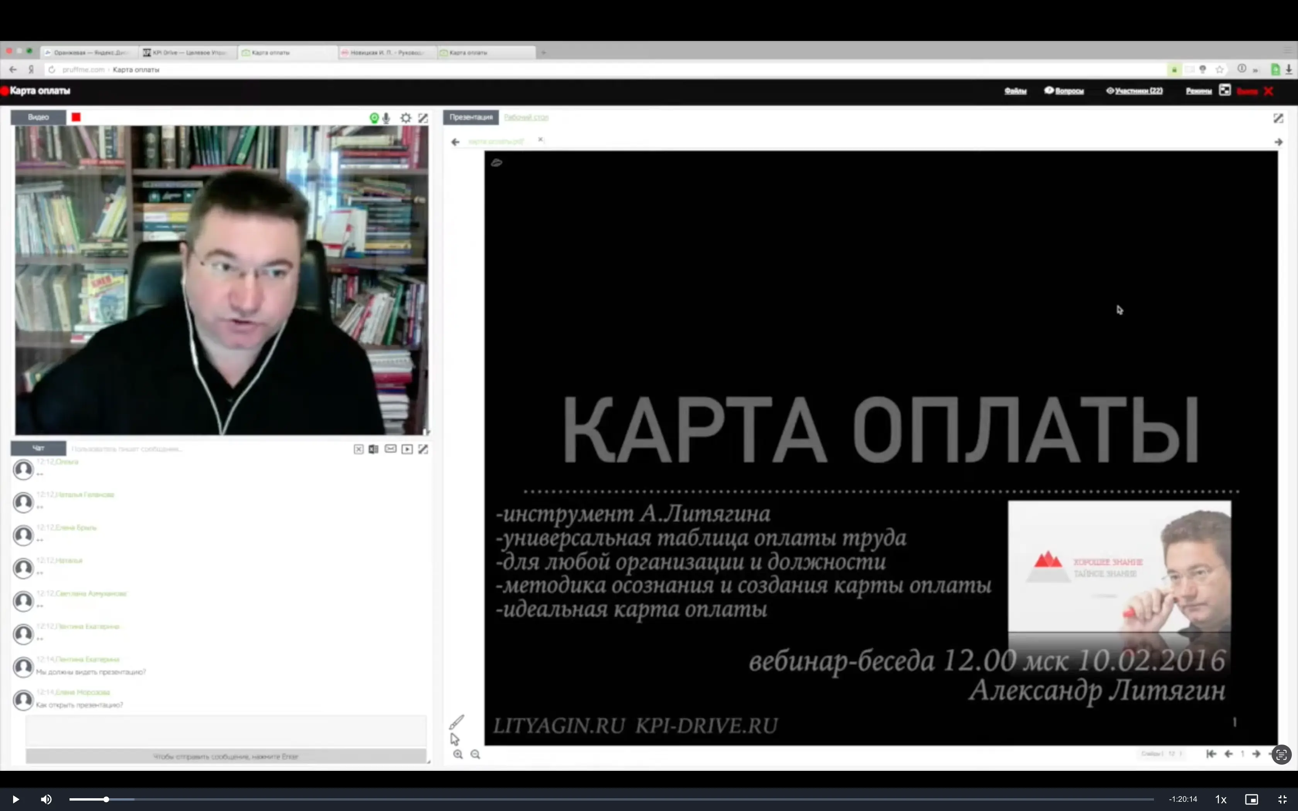Expand the presentation panel to fullscreen

click(x=1278, y=118)
